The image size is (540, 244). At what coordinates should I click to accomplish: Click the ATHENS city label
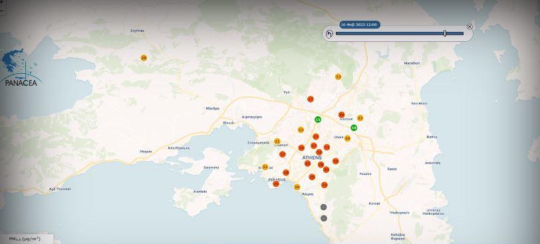[312, 158]
